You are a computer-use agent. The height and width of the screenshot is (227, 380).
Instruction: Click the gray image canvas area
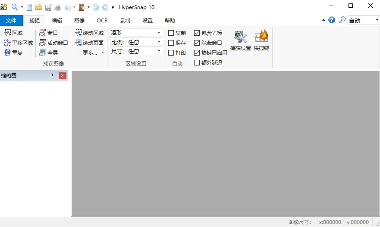[226, 143]
